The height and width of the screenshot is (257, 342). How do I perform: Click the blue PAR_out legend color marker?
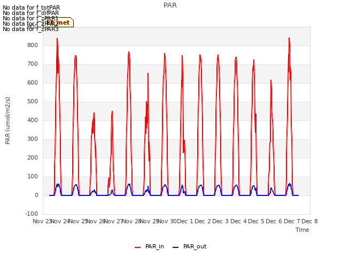click(176, 247)
